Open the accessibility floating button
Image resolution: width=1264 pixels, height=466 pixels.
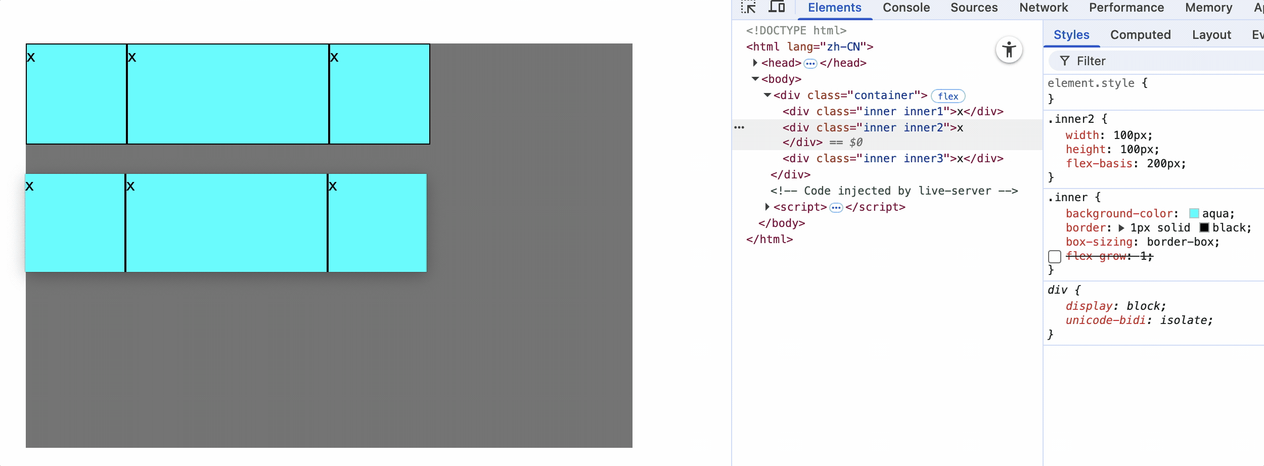[x=1009, y=50]
